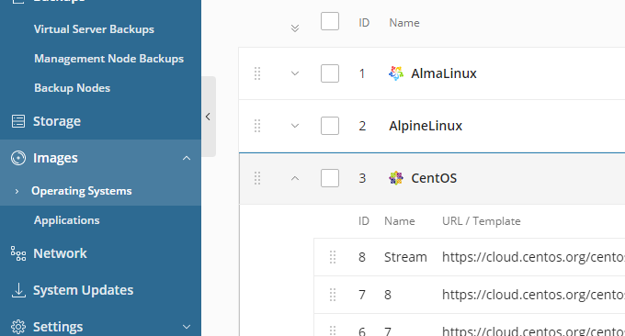Viewport: 625px width, 336px height.
Task: Select Operating Systems menu item
Action: point(82,191)
